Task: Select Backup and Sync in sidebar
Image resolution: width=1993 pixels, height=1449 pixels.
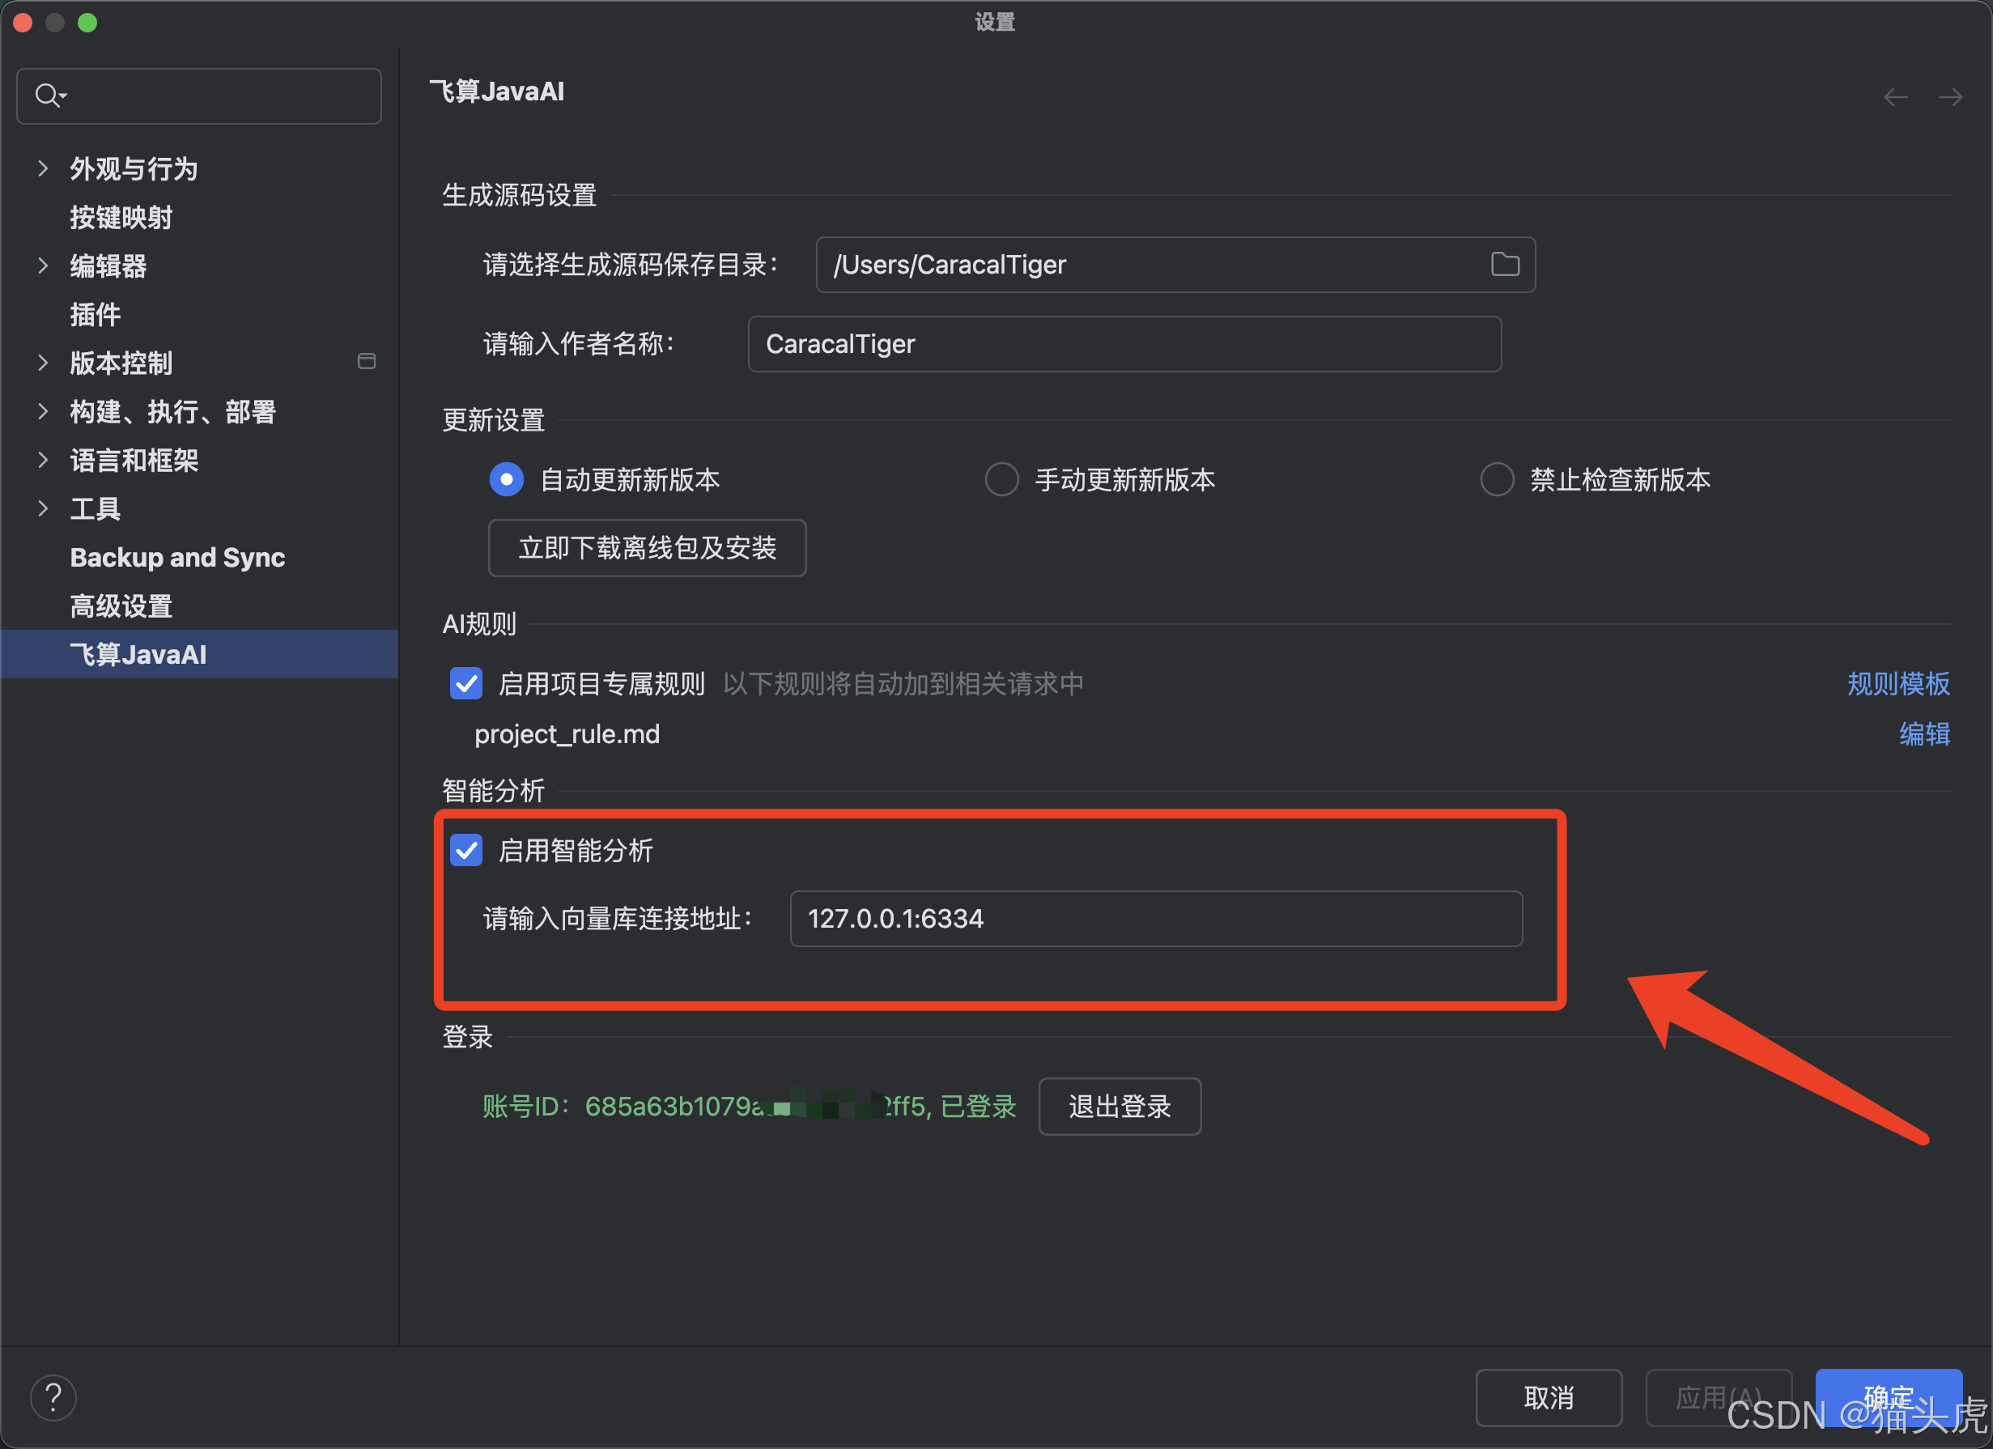Action: (x=177, y=557)
